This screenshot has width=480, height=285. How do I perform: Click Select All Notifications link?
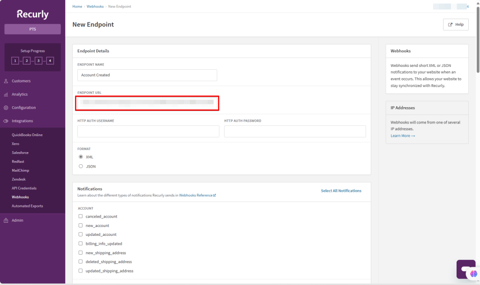(341, 191)
